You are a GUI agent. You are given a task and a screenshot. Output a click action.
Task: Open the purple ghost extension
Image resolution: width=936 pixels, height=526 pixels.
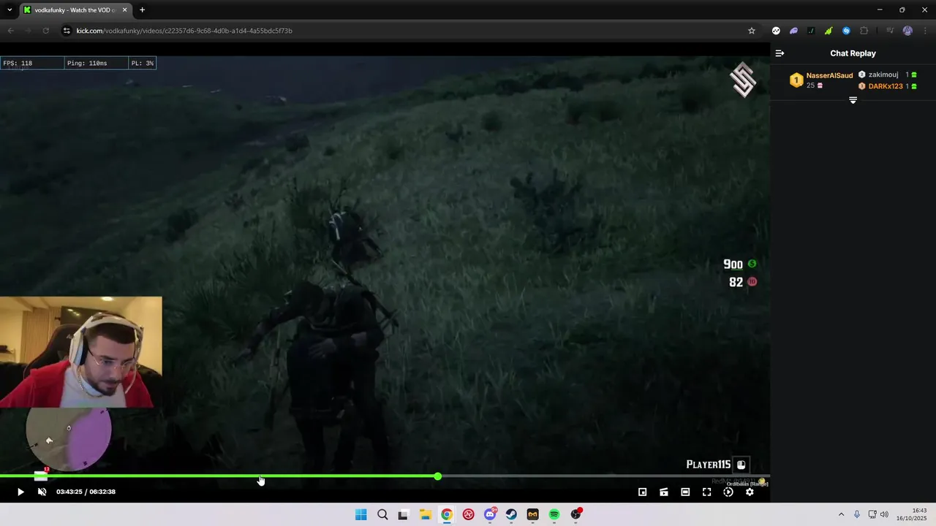pos(793,31)
